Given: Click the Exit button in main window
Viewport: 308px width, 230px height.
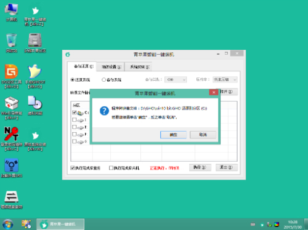Looking at the screenshot, I should (x=227, y=167).
